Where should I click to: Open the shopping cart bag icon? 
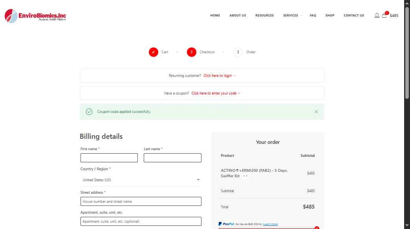[x=384, y=15]
